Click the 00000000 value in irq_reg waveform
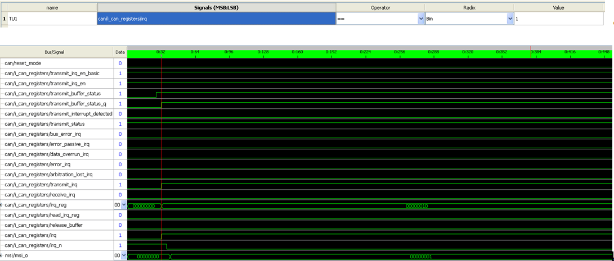This screenshot has height=261, width=614. tap(144, 206)
